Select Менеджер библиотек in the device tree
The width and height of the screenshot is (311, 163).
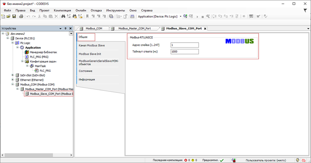(x=41, y=52)
